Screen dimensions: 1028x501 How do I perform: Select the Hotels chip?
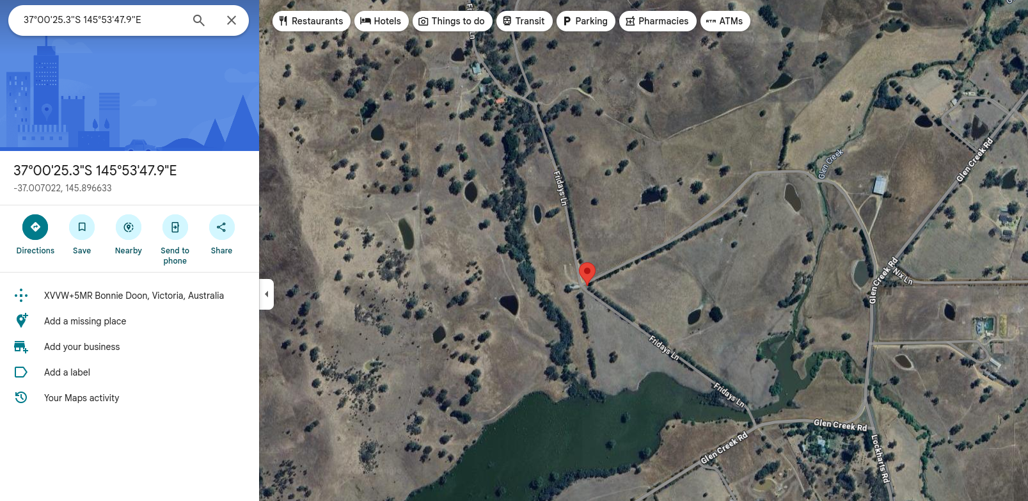pyautogui.click(x=381, y=21)
